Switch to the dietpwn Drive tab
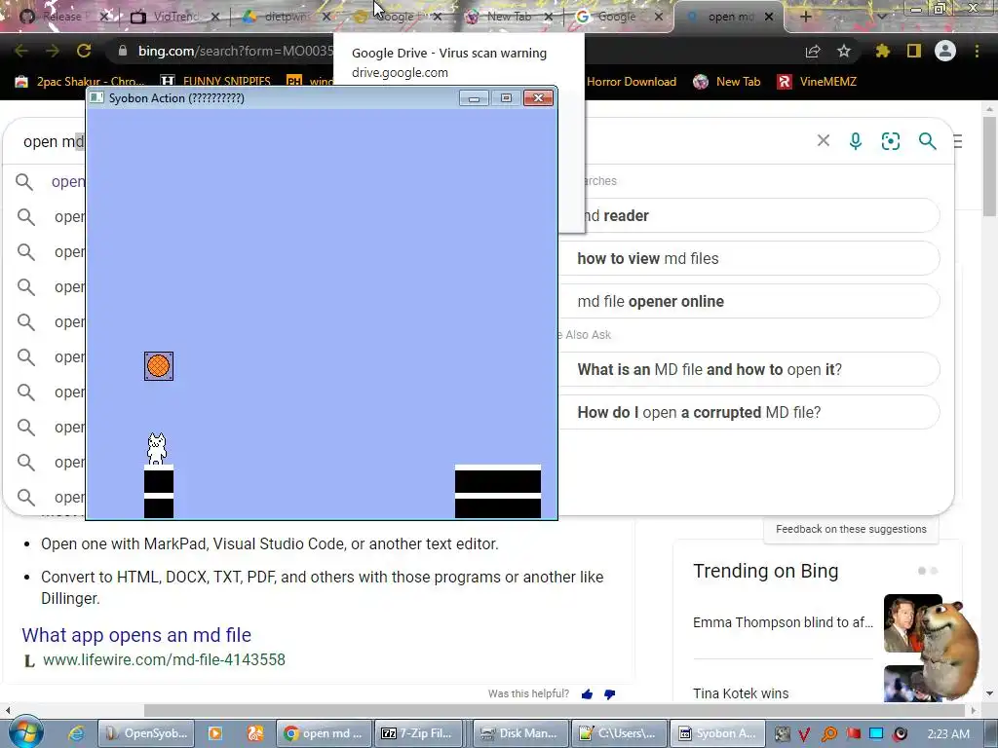The height and width of the screenshot is (748, 998). click(x=287, y=17)
